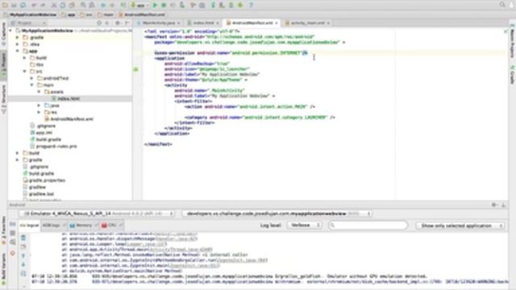The height and width of the screenshot is (290, 516).
Task: Click the main breadcrumb
Action: point(106,14)
